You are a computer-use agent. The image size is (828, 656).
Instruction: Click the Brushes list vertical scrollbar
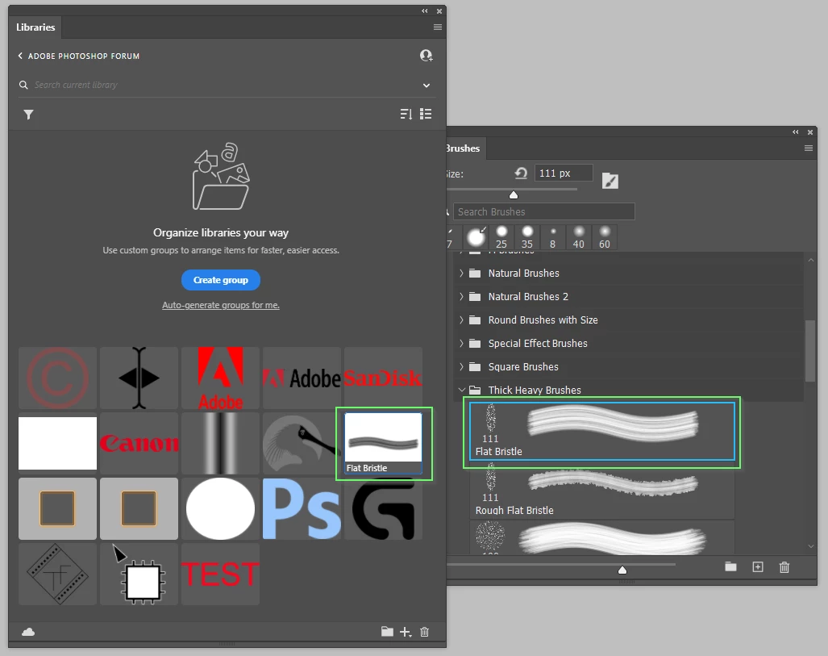click(x=810, y=350)
